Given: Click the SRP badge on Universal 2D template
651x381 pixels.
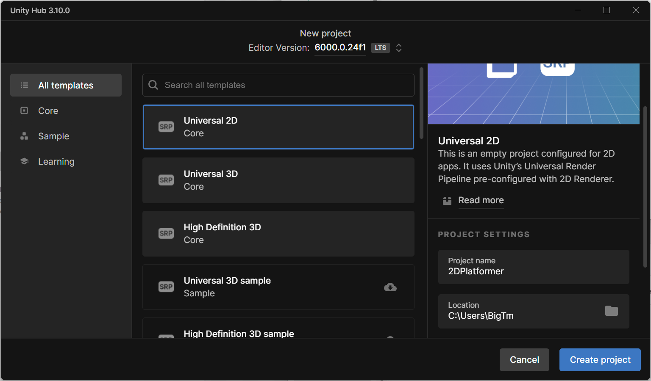Looking at the screenshot, I should 166,127.
